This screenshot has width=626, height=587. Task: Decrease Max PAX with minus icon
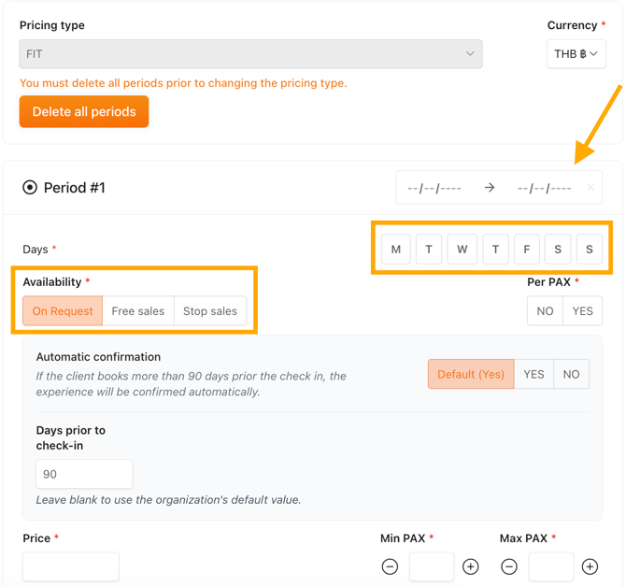tap(509, 566)
